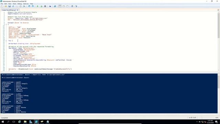
Task: Start PowerShell.exe in a separate window
Action: (55, 6)
